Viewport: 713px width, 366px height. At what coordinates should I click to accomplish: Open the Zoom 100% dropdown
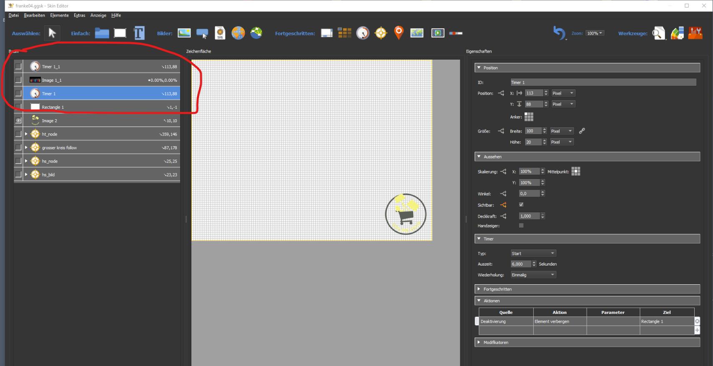(x=595, y=33)
